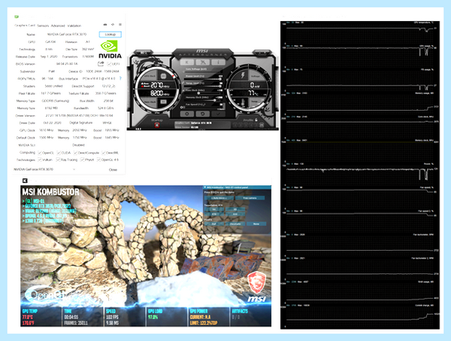Image resolution: width=451 pixels, height=341 pixels.
Task: Switch to GPU-Z Validation tab
Action: pyautogui.click(x=74, y=26)
